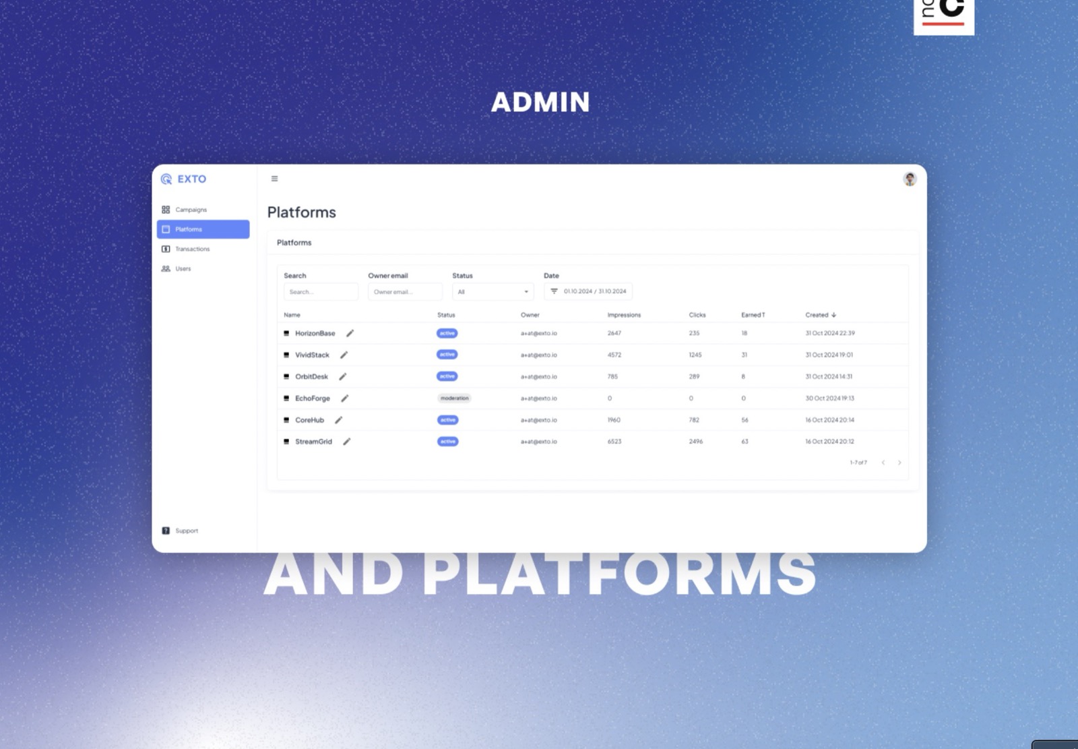Edit the CoreHub platform pencil icon
1078x749 pixels.
pyautogui.click(x=338, y=419)
